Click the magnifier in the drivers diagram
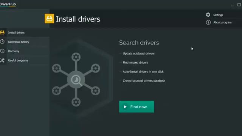 [76, 80]
